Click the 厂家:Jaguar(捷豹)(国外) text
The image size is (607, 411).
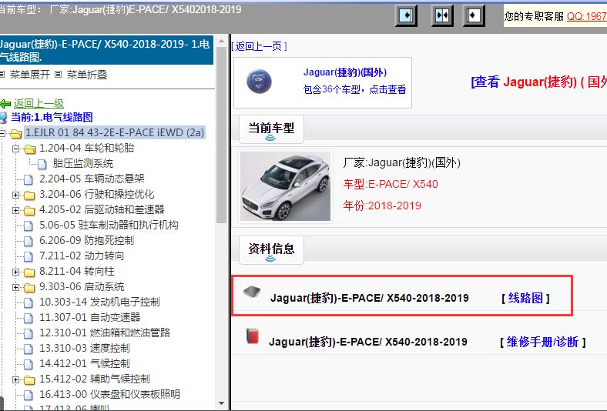(401, 162)
